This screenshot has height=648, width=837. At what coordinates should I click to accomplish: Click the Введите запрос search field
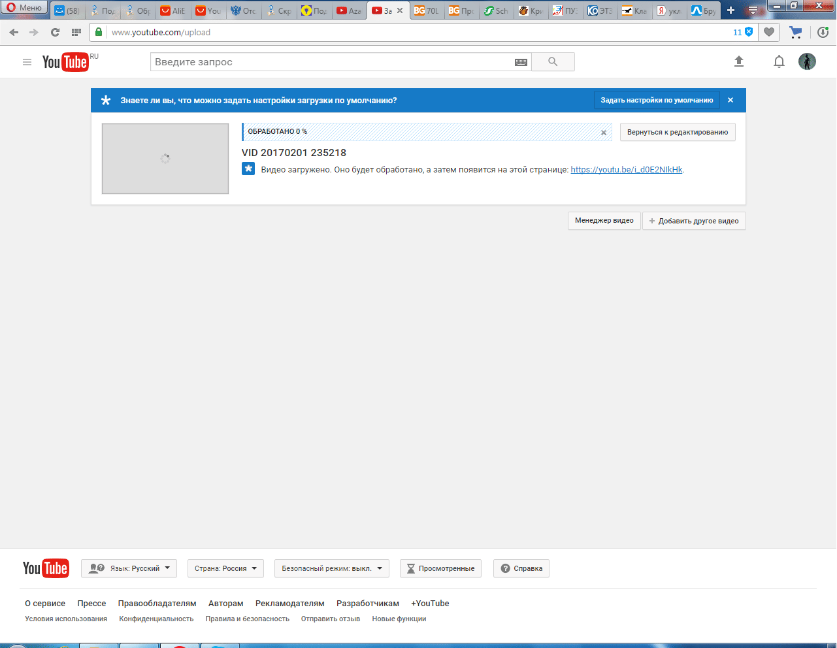pos(333,62)
